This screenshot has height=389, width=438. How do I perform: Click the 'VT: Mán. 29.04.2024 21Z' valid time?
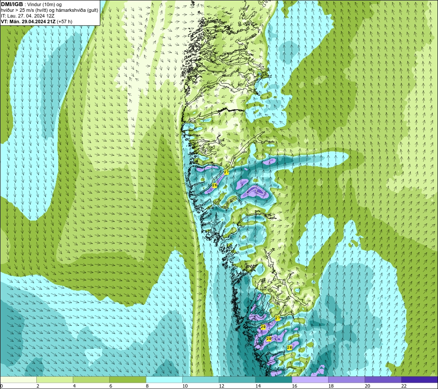[x=28, y=21]
